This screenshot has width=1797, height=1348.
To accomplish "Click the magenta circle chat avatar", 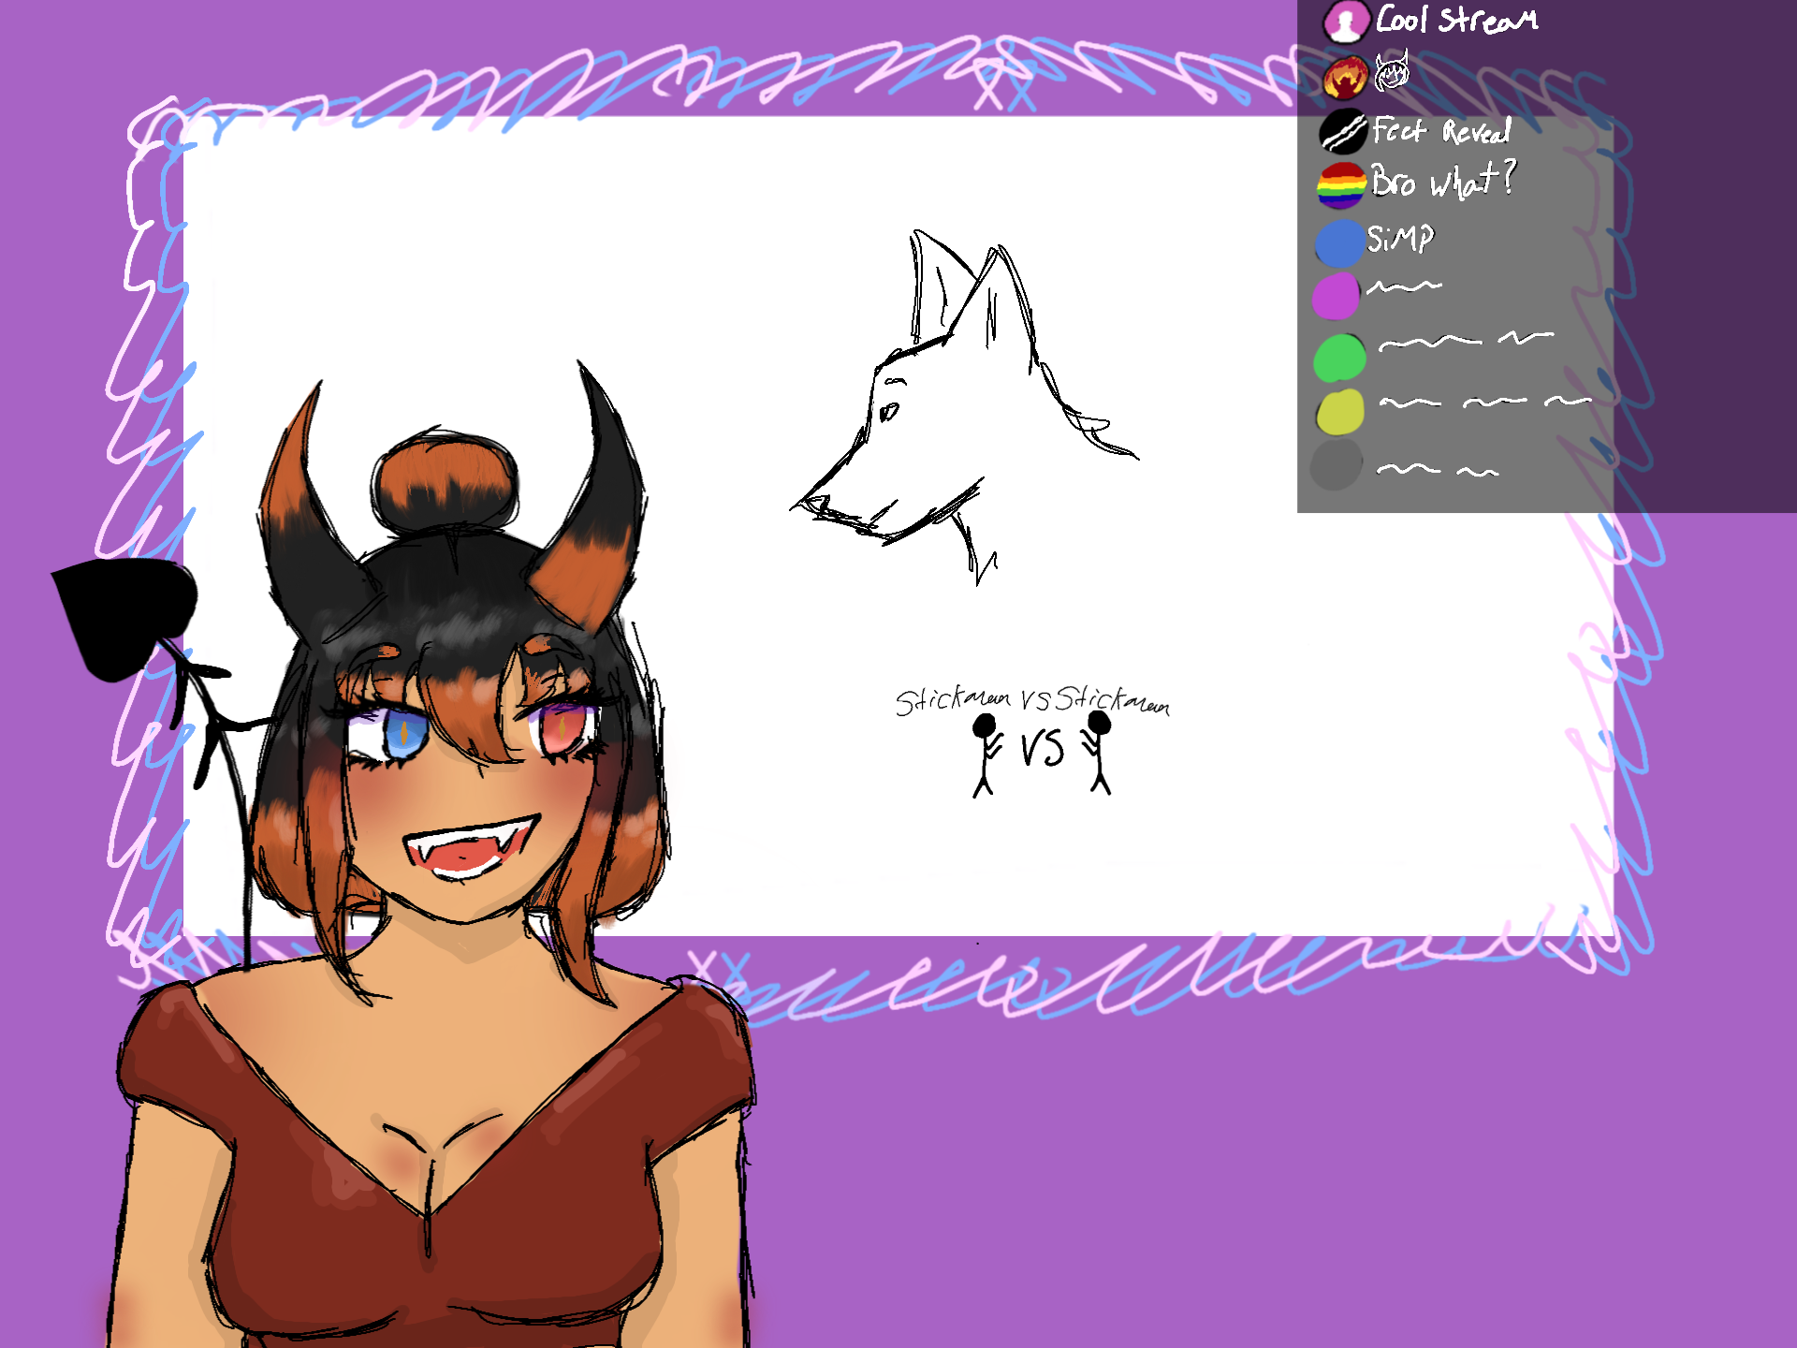I will pyautogui.click(x=1336, y=296).
